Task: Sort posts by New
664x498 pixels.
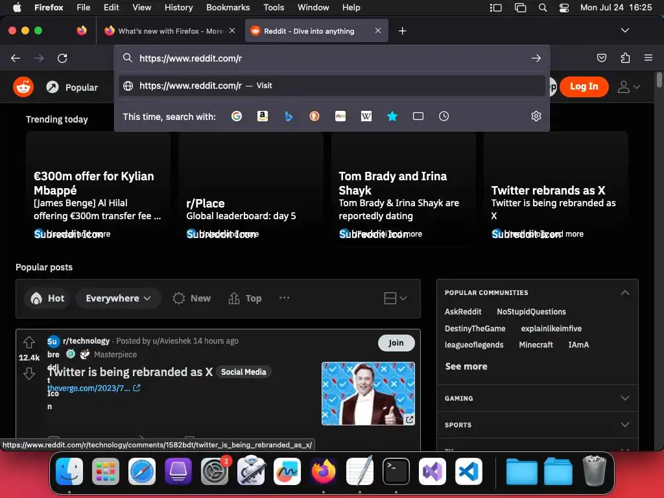Action: [191, 298]
